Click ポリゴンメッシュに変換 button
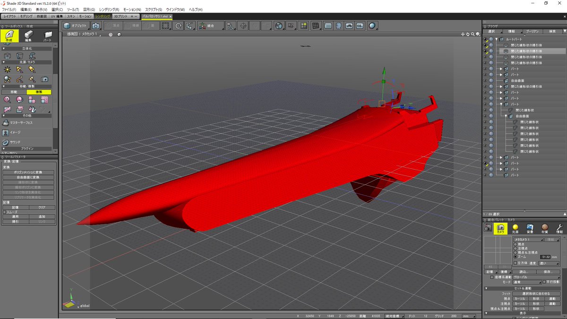567x319 pixels. (x=29, y=172)
